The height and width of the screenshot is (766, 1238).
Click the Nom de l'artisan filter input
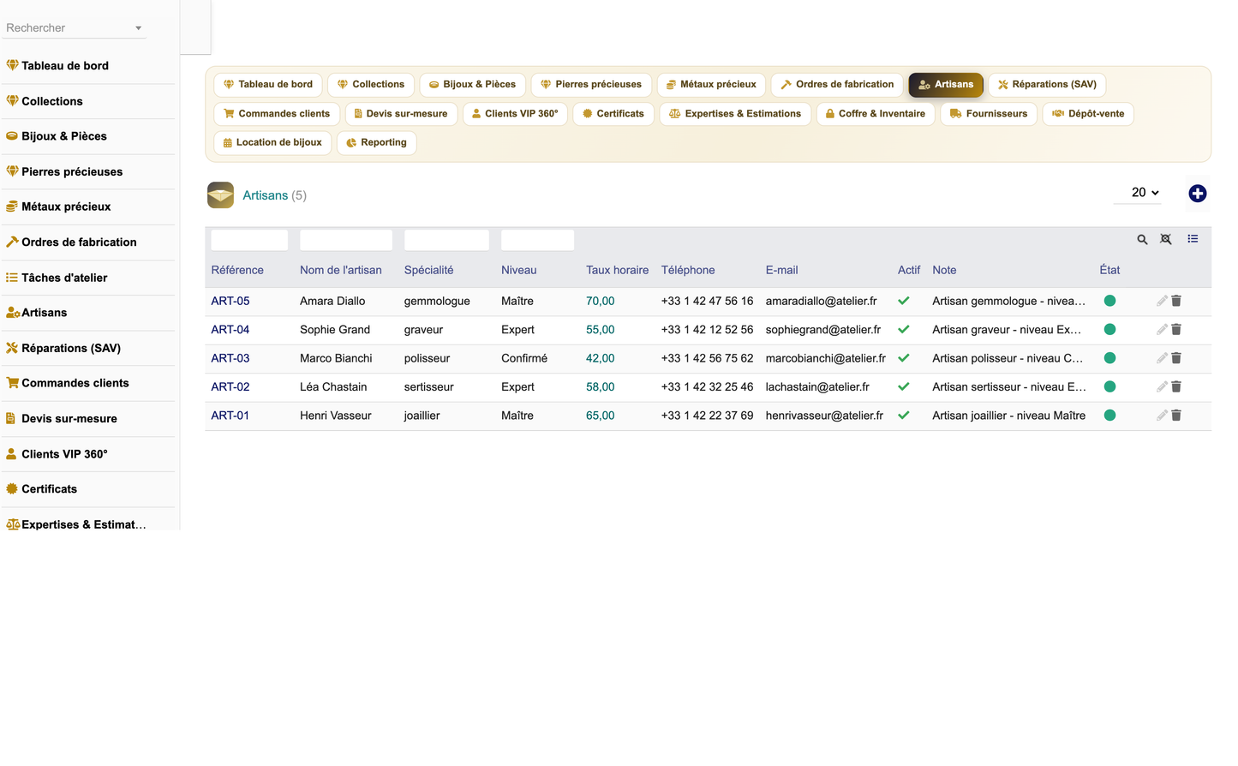[x=346, y=240]
